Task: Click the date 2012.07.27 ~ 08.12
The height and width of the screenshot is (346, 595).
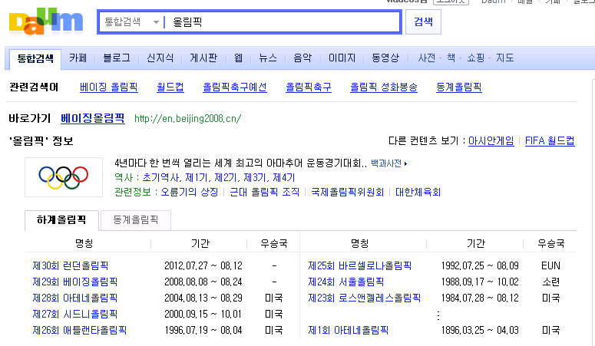Action: [203, 265]
